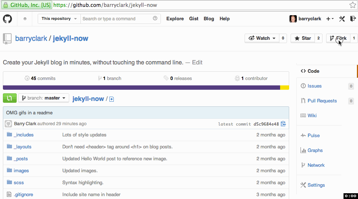
Task: Open the Watch notifications dropdown
Action: click(262, 38)
